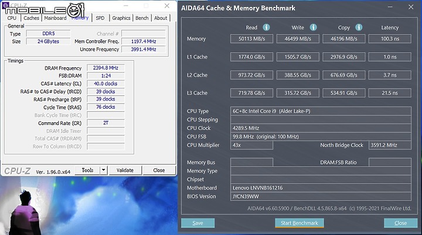
Task: Click the Motherboard Lenovo LNVNB161216 field
Action: (x=321, y=188)
